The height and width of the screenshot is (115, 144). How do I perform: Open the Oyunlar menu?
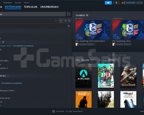click(x=18, y=3)
